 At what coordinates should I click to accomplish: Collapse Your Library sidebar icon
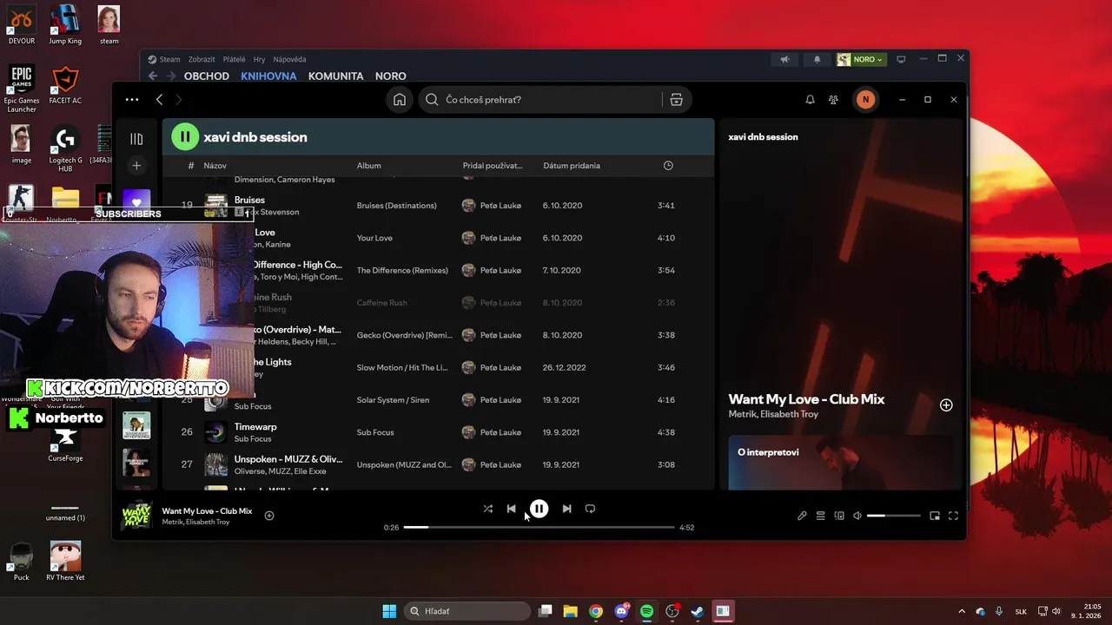[x=136, y=139]
